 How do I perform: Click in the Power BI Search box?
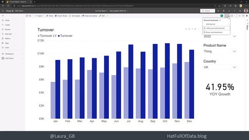tap(207, 11)
